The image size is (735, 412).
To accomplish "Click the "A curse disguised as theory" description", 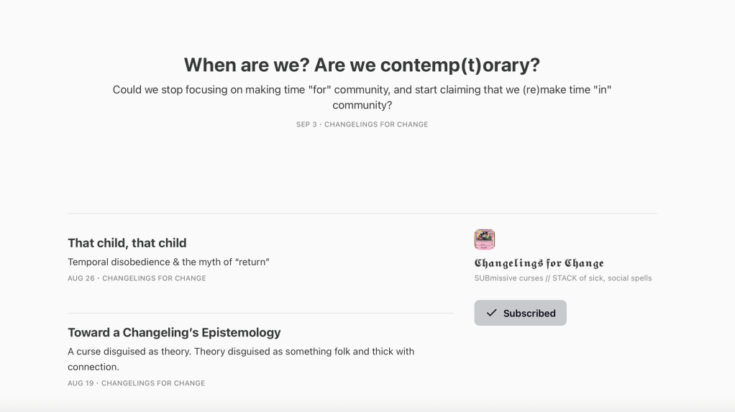I will [x=241, y=352].
